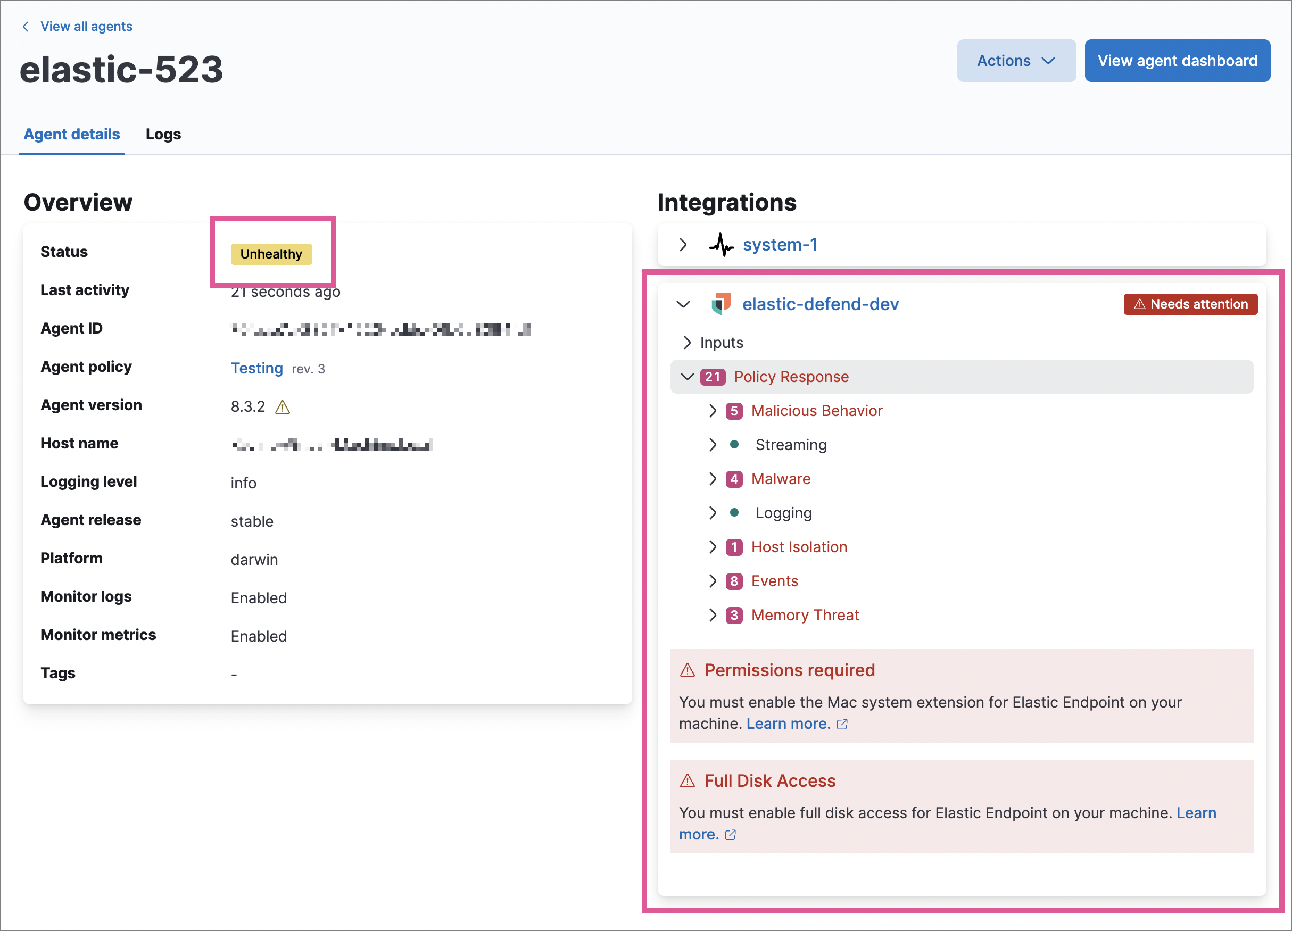Click the system-1 waveform integration icon
This screenshot has height=931, width=1292.
722,244
